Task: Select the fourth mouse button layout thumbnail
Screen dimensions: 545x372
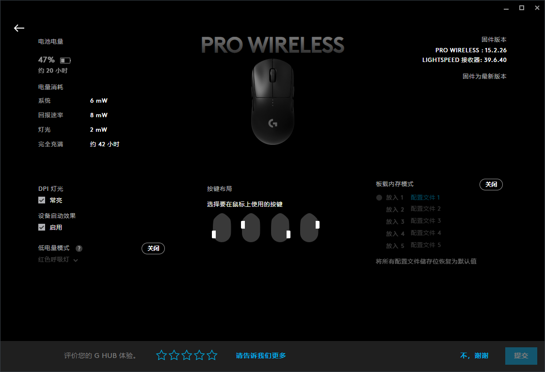Action: point(310,228)
